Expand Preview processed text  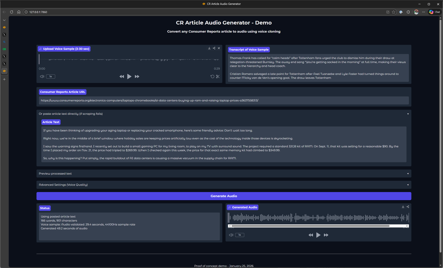tap(224, 173)
